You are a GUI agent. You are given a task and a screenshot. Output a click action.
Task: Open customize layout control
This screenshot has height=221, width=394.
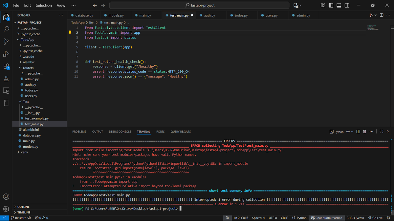[x=323, y=6]
